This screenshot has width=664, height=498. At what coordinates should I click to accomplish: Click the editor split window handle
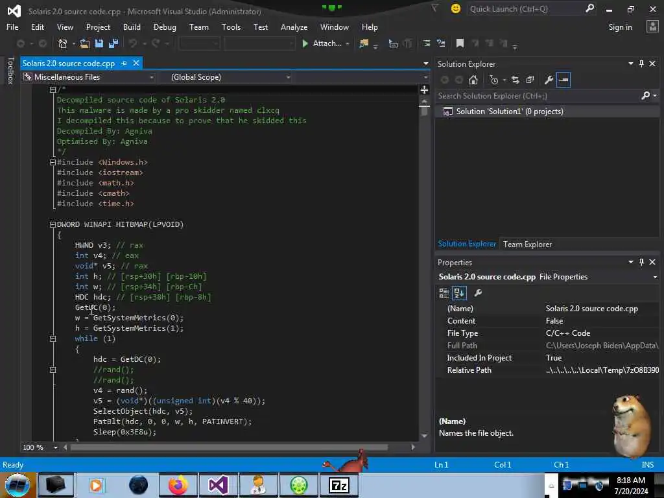tap(424, 89)
